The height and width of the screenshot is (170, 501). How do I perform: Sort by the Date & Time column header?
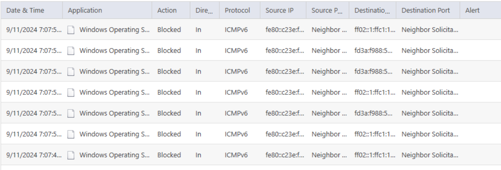pyautogui.click(x=25, y=10)
